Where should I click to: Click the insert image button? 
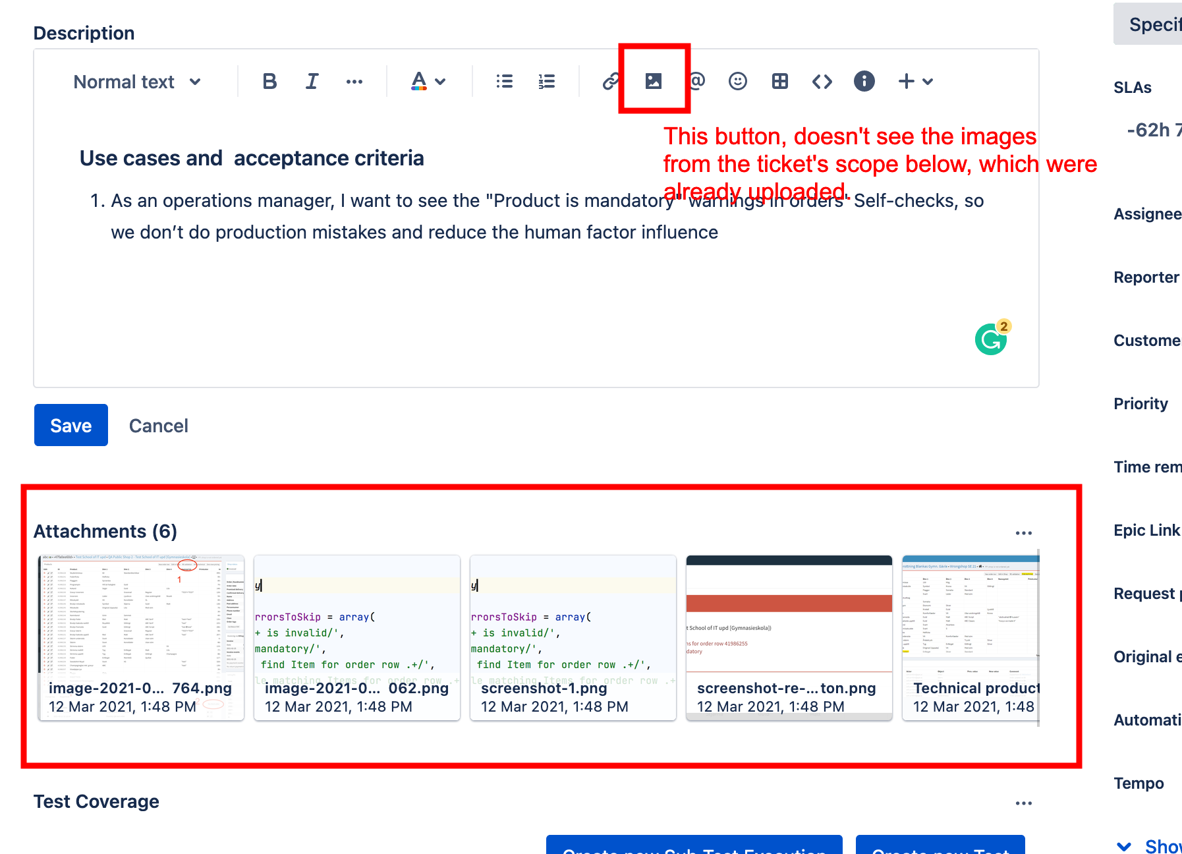tap(654, 81)
